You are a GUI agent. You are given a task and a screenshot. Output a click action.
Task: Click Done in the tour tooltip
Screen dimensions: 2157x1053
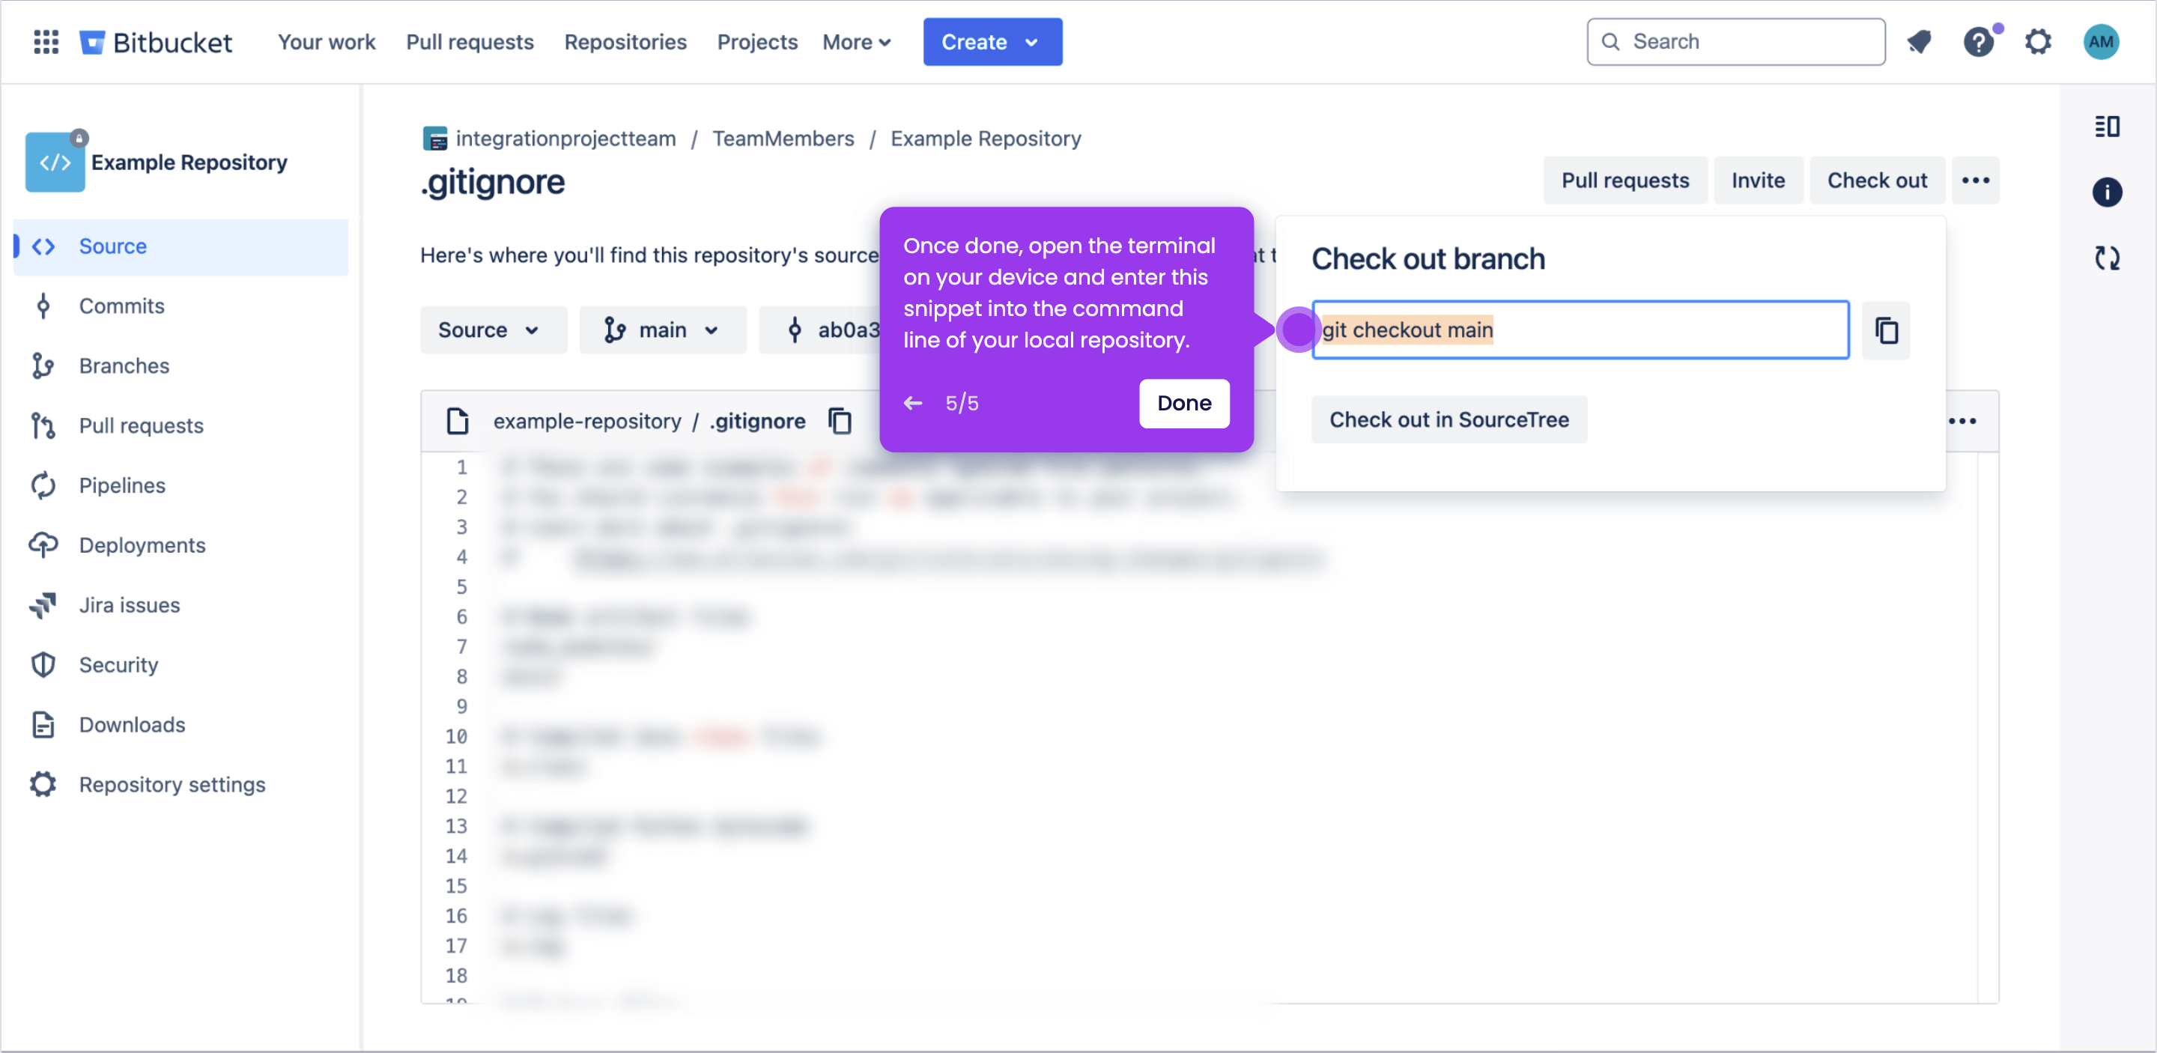1184,404
